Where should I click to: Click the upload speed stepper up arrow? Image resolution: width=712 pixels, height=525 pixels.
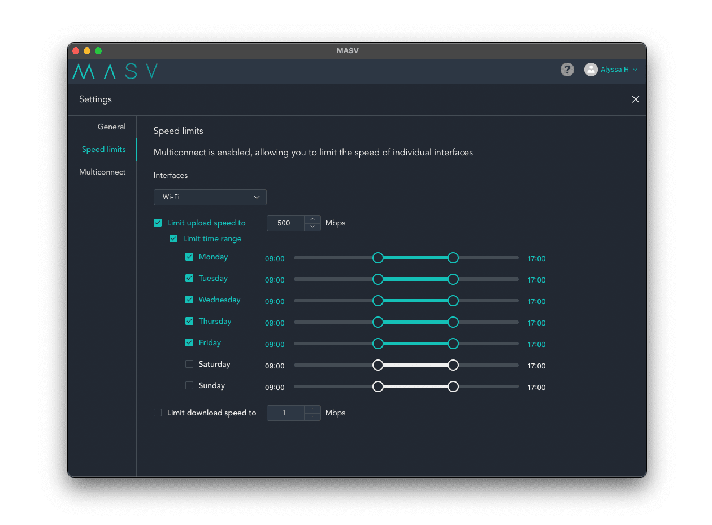312,219
